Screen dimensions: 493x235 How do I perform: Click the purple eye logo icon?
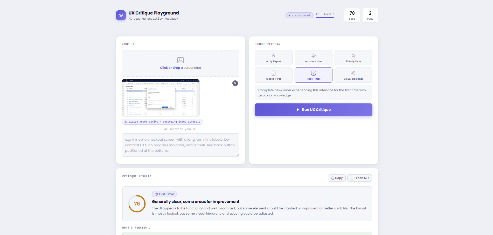(121, 15)
